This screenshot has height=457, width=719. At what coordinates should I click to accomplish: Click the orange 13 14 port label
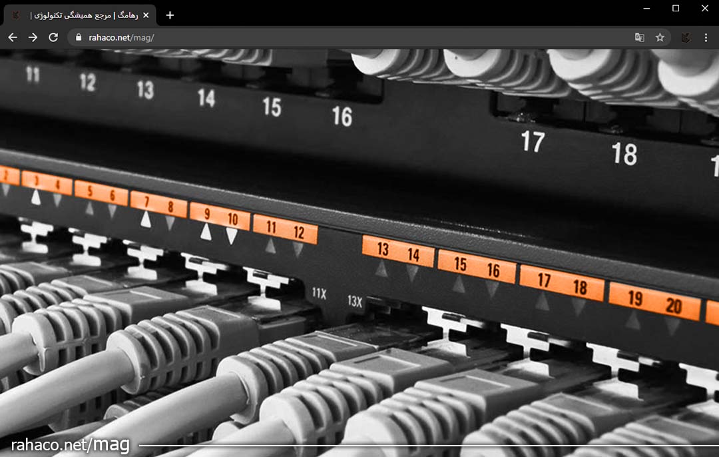coord(398,252)
